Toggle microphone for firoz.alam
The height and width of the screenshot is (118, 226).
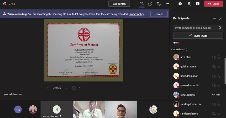coord(219,57)
